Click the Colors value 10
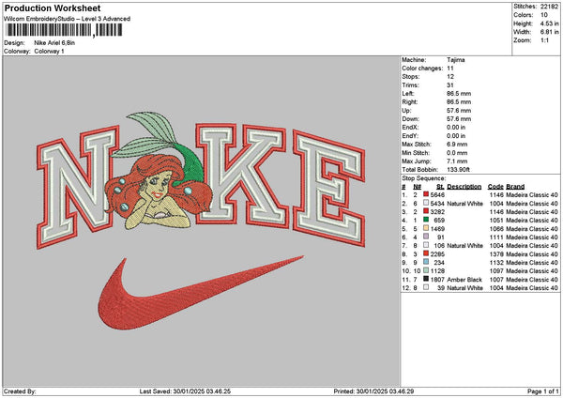This screenshot has height=398, width=563. 544,15
